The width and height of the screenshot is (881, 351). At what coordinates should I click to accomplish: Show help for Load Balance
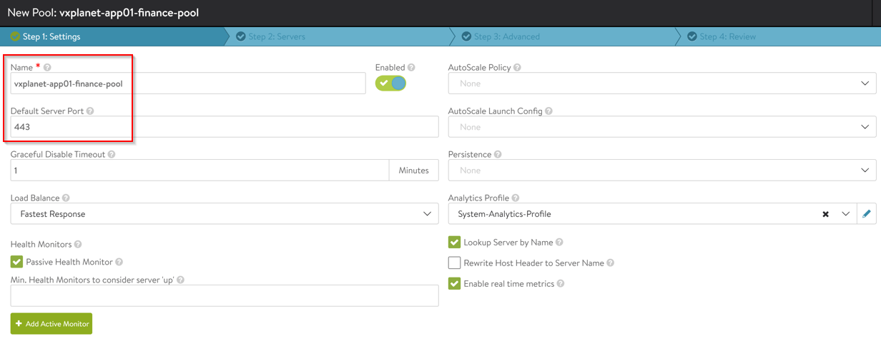coord(66,198)
